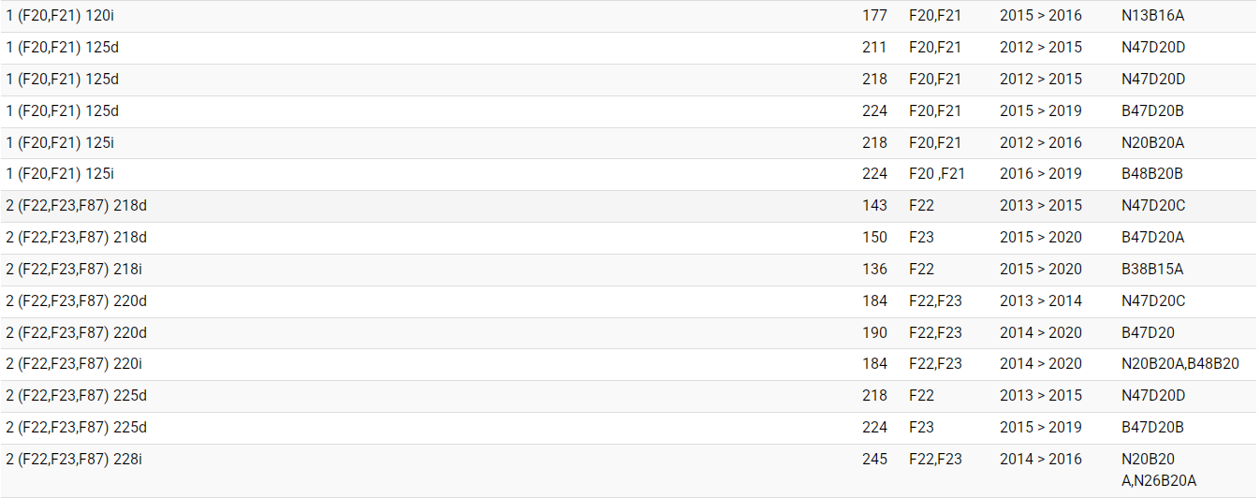
Task: Click engine code B47D20A
Action: pyautogui.click(x=1152, y=238)
